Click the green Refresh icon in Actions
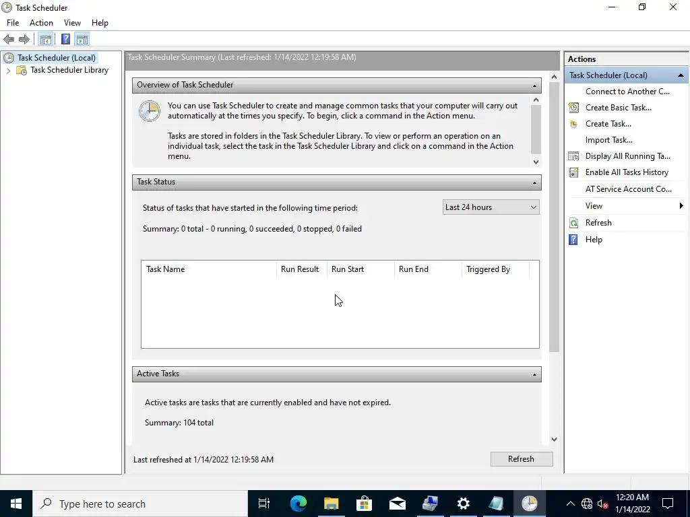This screenshot has height=517, width=690. click(x=573, y=223)
